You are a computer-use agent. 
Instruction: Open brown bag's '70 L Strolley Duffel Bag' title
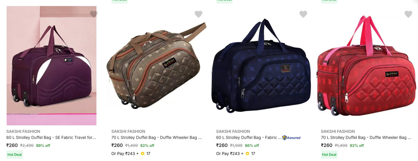156,138
